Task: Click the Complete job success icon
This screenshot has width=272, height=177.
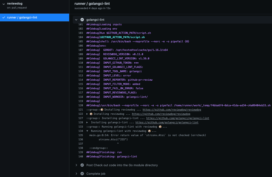Action: (82, 174)
